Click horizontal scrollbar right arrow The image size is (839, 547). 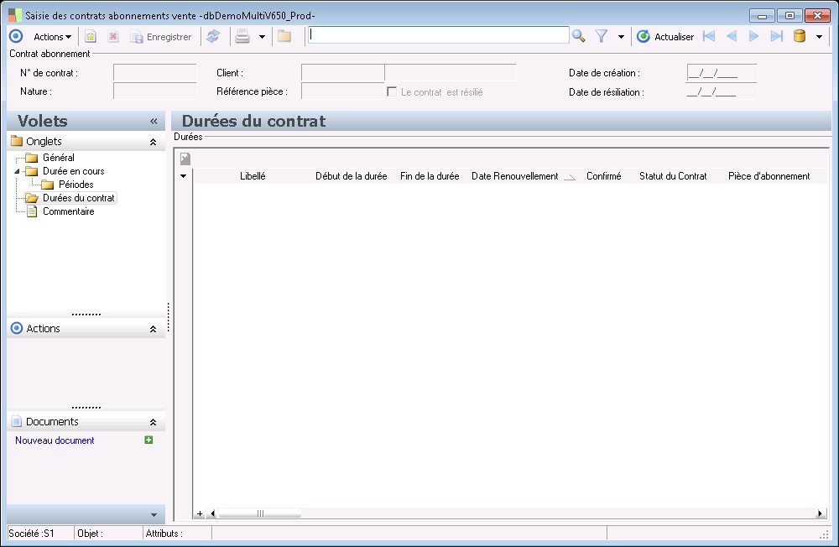[820, 513]
